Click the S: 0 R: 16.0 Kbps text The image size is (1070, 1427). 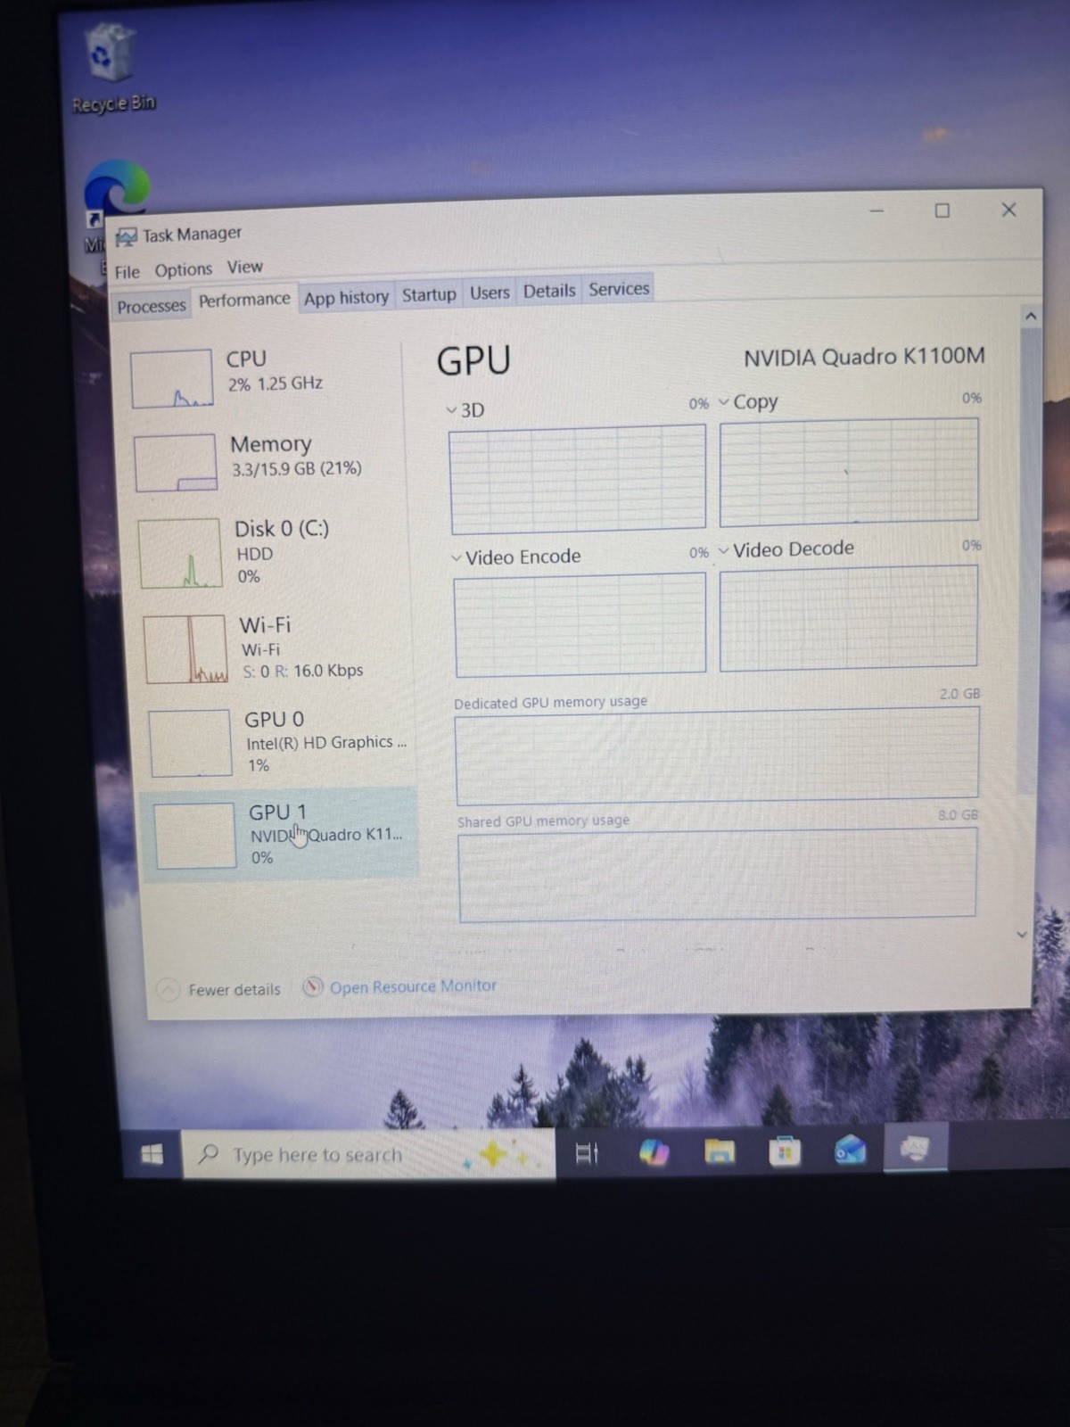click(303, 671)
